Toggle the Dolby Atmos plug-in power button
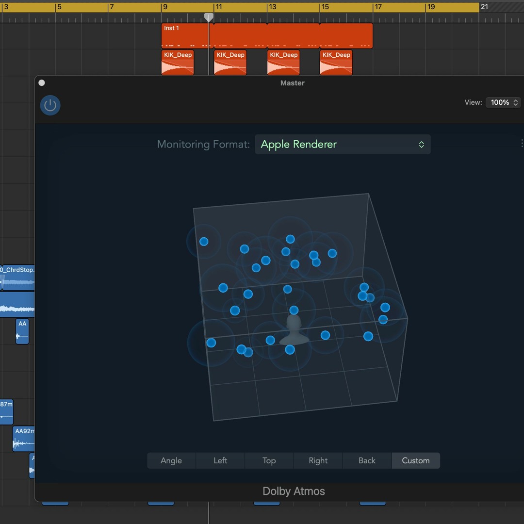The height and width of the screenshot is (524, 524). (50, 105)
